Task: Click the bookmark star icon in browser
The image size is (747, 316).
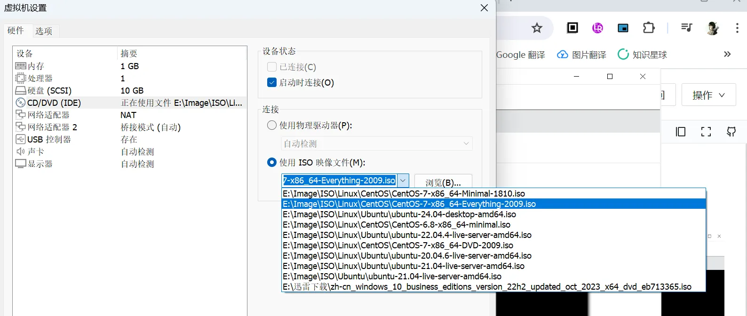Action: point(537,28)
